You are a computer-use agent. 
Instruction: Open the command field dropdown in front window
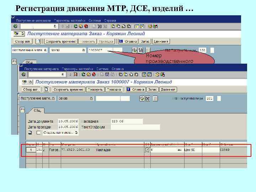[x=63, y=75]
